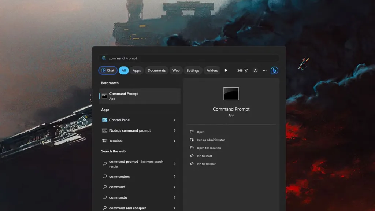The width and height of the screenshot is (375, 211).
Task: Select the All filter tab
Action: (124, 70)
